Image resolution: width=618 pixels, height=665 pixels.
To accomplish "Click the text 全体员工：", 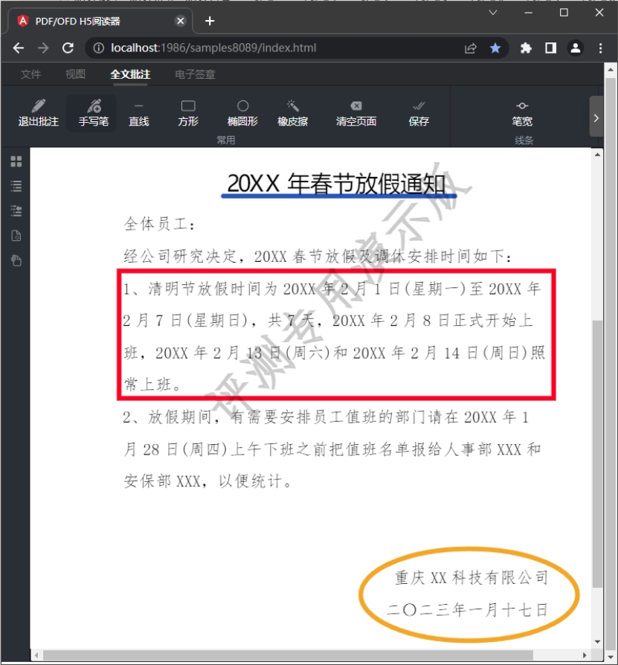I will (x=160, y=223).
